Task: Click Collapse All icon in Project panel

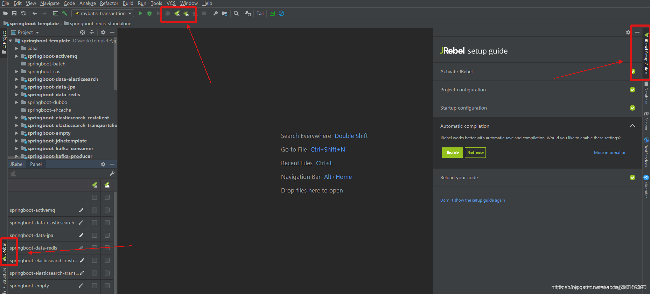Action: [92, 32]
